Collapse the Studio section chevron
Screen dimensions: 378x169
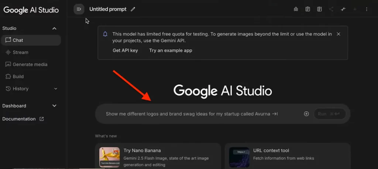coord(55,28)
